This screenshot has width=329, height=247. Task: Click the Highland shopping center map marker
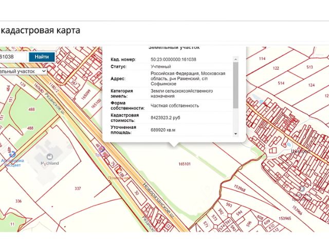(x=49, y=156)
